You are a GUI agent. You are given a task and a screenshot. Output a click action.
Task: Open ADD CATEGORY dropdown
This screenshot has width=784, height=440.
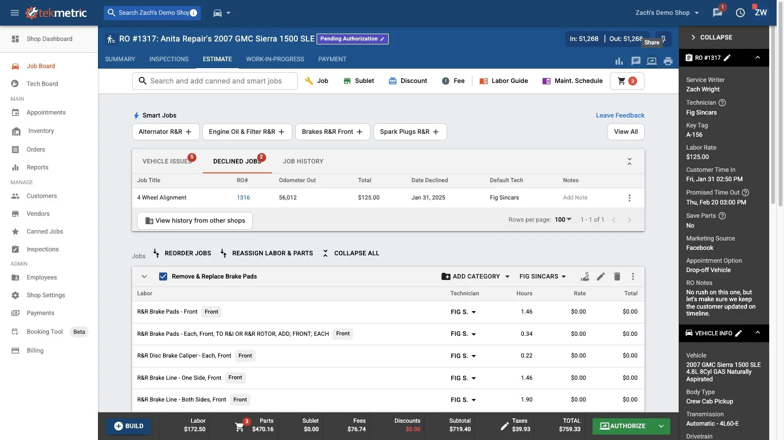475,277
